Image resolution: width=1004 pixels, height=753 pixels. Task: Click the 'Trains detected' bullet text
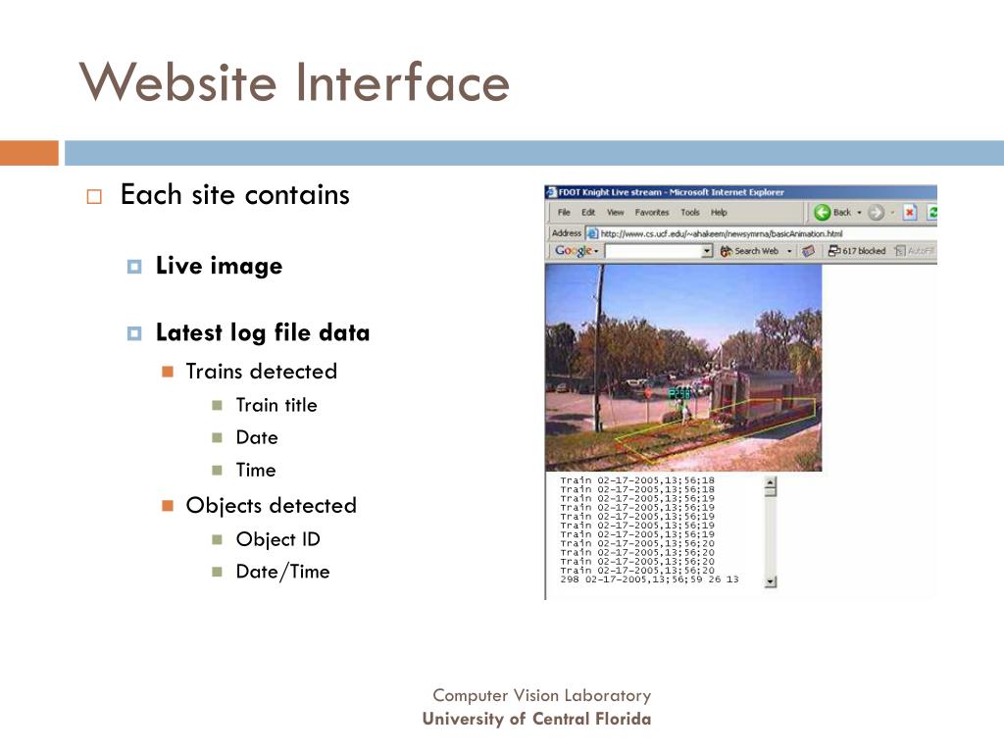click(261, 371)
